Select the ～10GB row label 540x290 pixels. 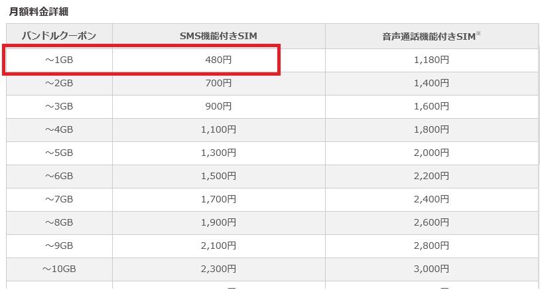59,269
